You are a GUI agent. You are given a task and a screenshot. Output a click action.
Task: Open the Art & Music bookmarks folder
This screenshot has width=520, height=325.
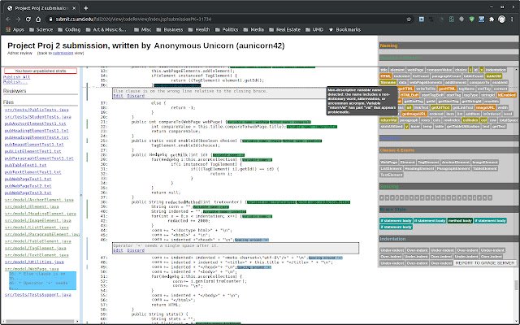tap(106, 29)
